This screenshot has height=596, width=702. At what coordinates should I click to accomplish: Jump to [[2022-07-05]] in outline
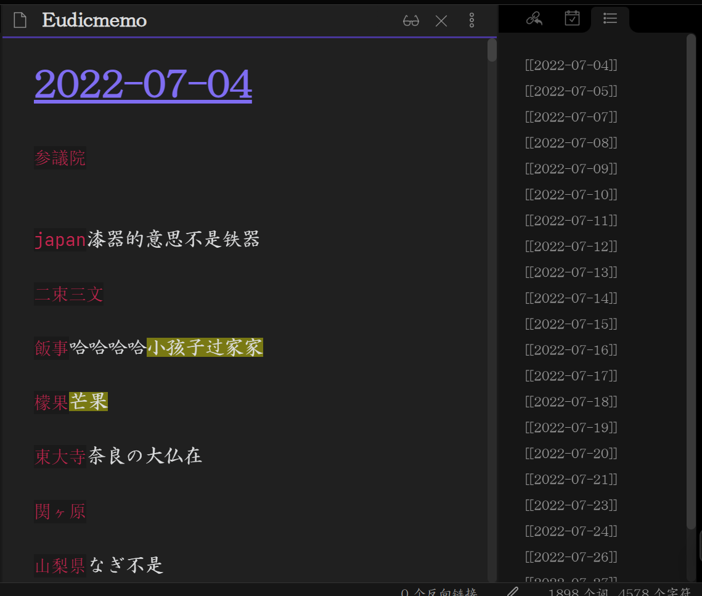tap(571, 91)
